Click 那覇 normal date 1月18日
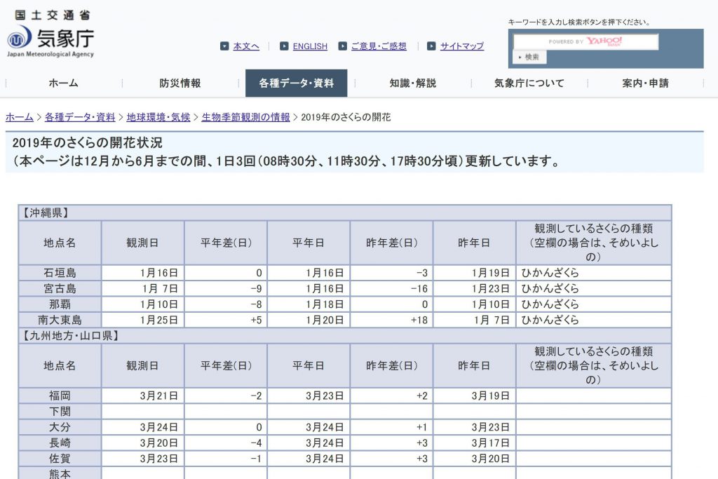This screenshot has height=479, width=718. [325, 304]
